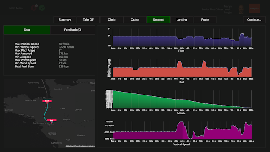
Task: Select the Cruise tab
Action: click(135, 20)
